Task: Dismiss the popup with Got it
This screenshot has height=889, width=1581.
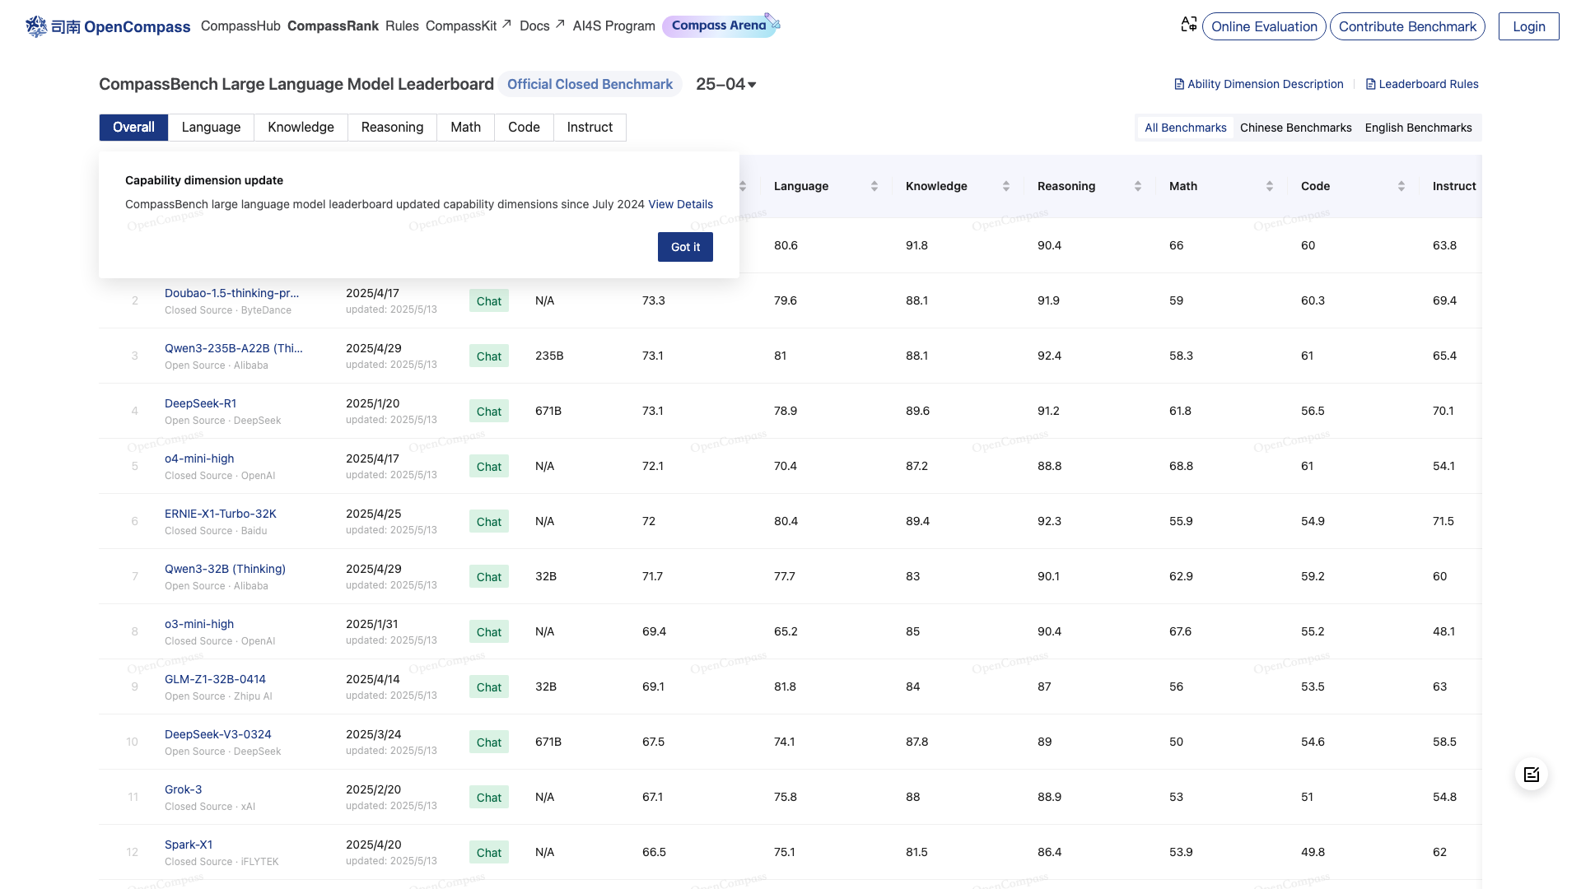Action: [x=685, y=247]
